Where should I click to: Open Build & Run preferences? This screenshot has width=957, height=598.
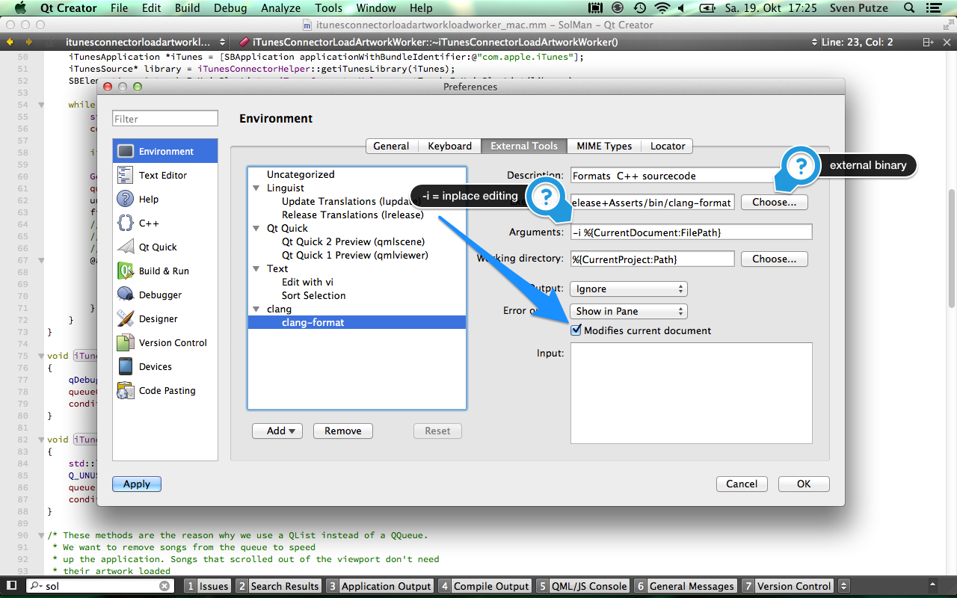[165, 271]
